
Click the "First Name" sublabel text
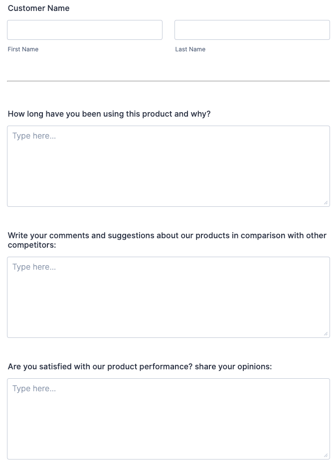point(23,49)
